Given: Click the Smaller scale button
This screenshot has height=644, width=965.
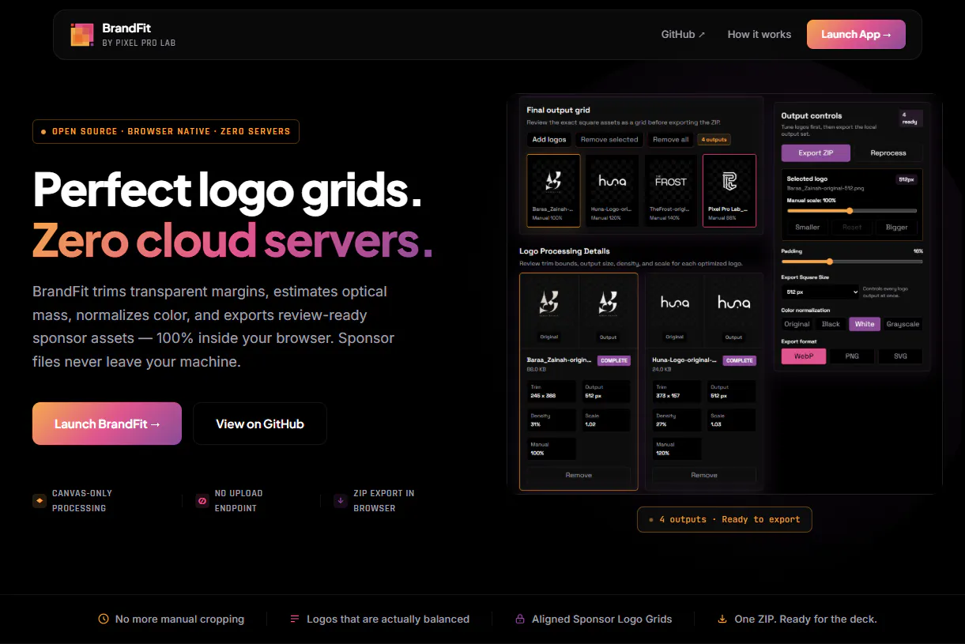Looking at the screenshot, I should coord(807,227).
